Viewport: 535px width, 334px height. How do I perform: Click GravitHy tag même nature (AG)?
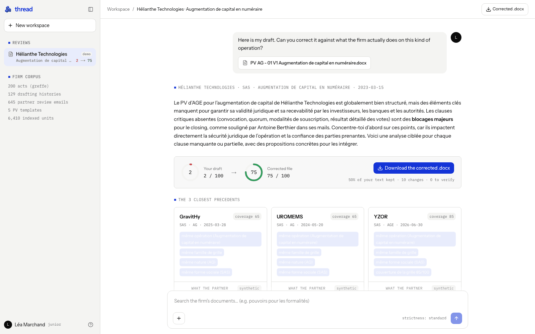click(x=199, y=262)
